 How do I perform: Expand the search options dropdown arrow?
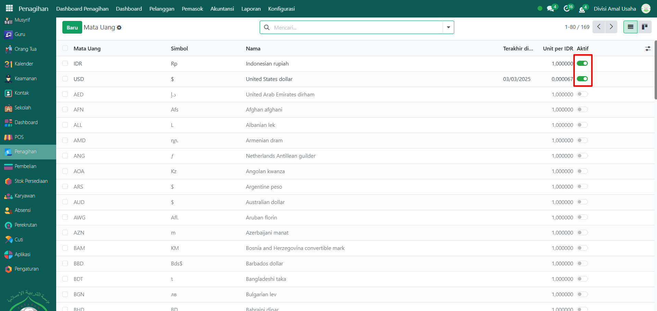click(448, 27)
